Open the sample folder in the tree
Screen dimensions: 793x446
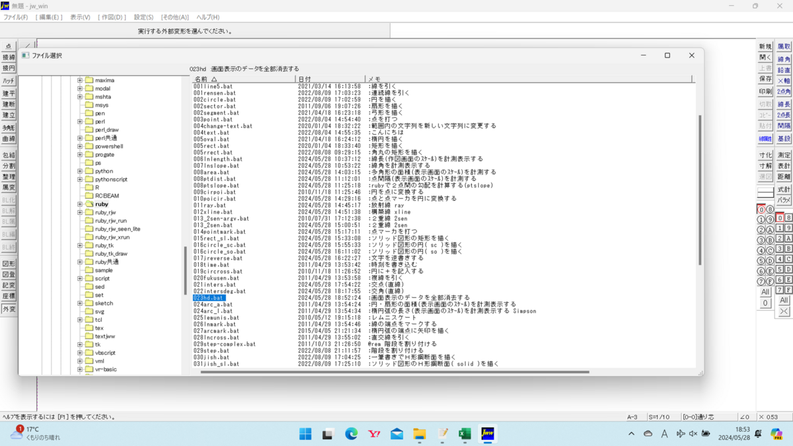pyautogui.click(x=102, y=270)
